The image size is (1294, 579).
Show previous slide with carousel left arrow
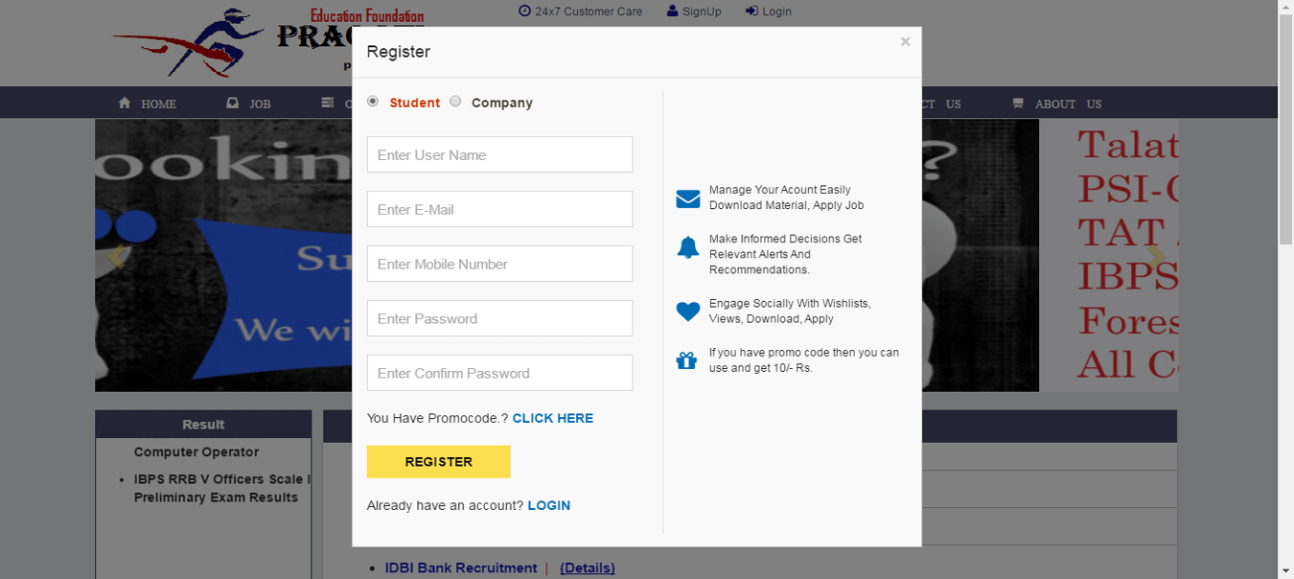[117, 256]
